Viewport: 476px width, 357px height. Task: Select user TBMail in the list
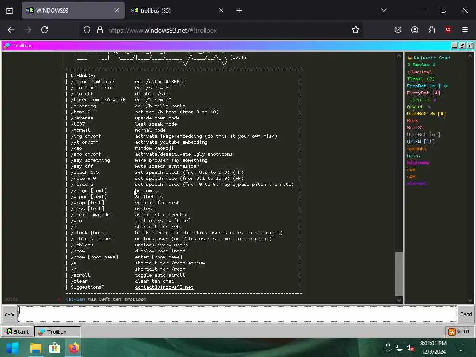pyautogui.click(x=421, y=79)
